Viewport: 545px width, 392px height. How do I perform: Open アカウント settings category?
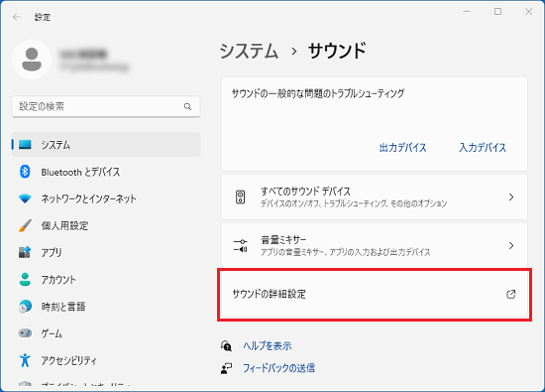pos(106,279)
